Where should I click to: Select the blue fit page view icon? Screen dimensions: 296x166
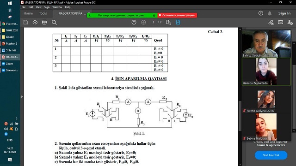click(x=178, y=22)
